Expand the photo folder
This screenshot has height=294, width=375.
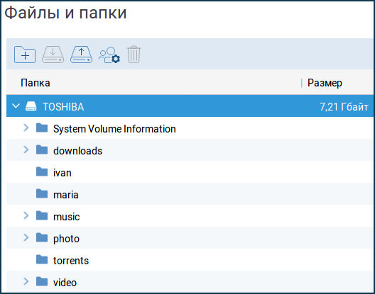pyautogui.click(x=26, y=238)
